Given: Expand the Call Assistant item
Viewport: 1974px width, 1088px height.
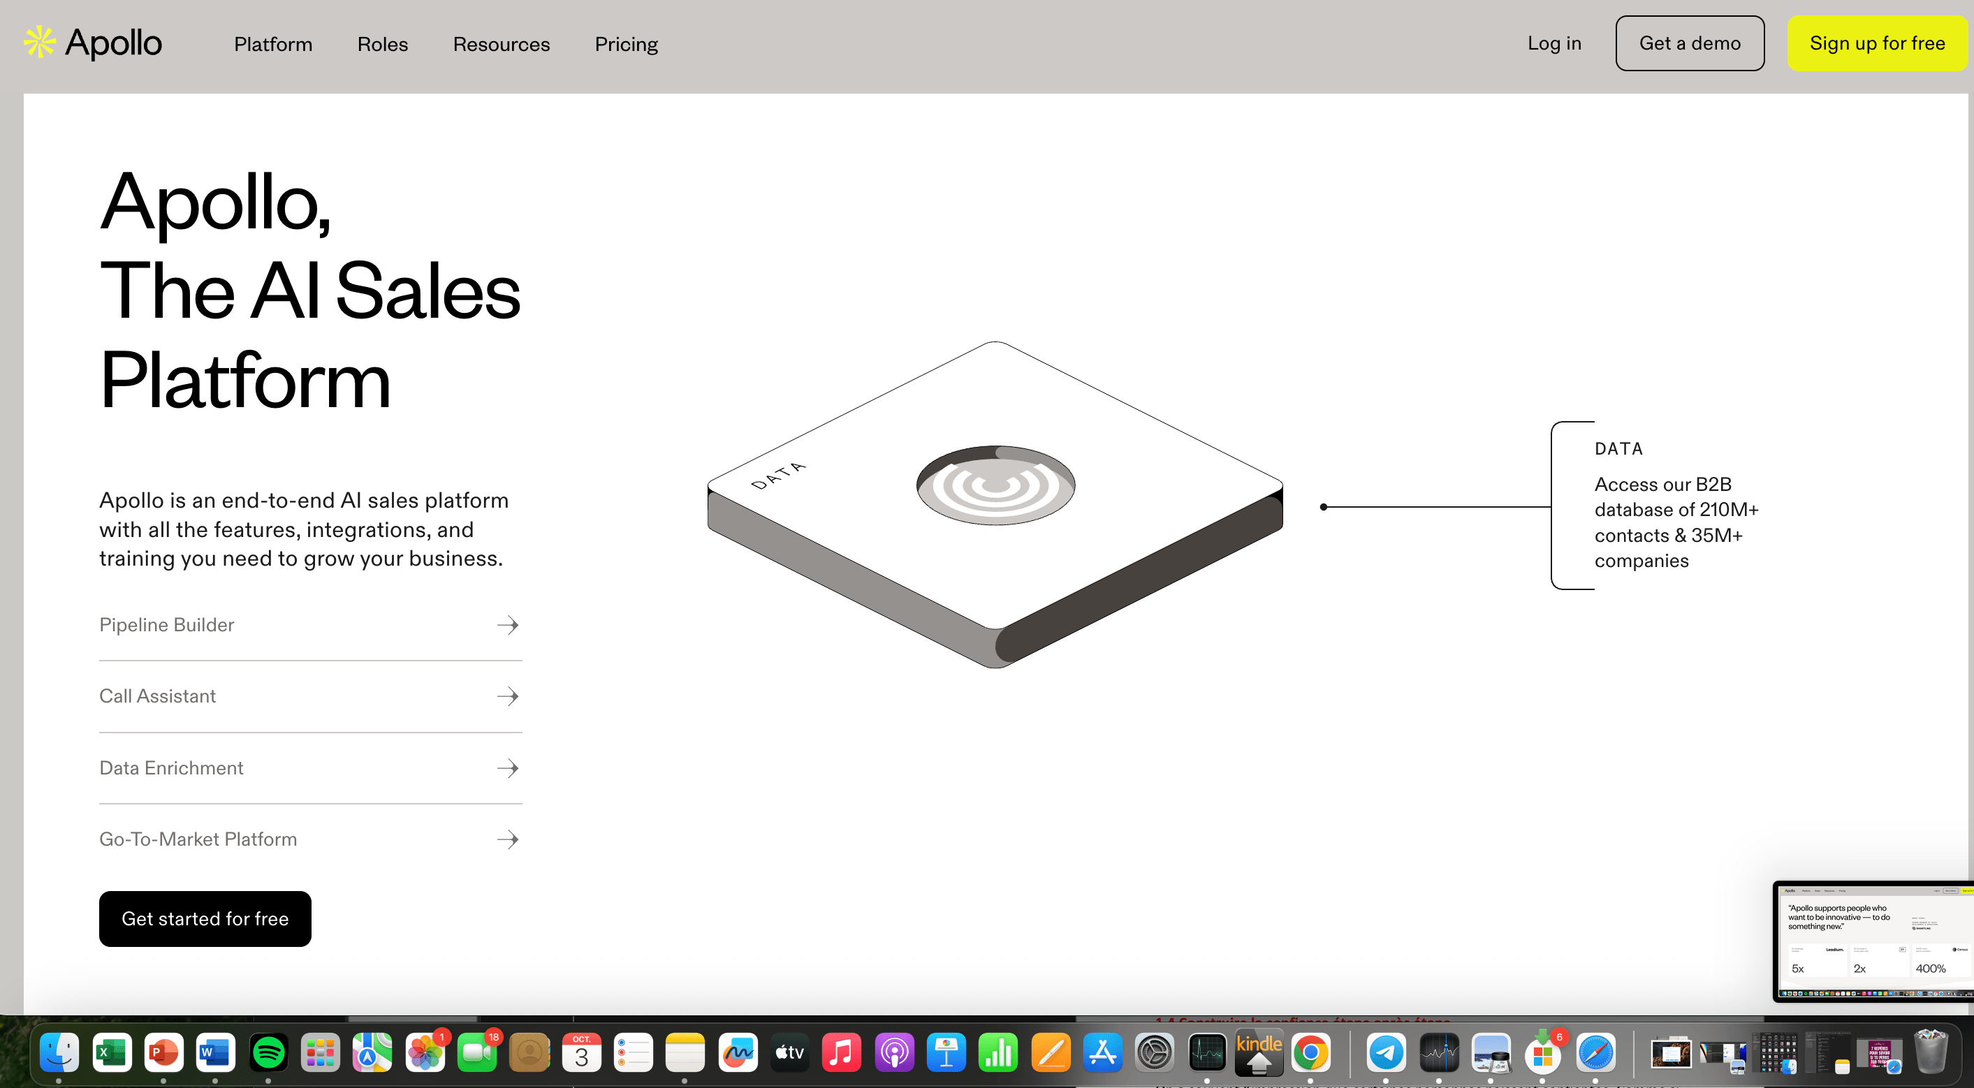Looking at the screenshot, I should (x=507, y=696).
